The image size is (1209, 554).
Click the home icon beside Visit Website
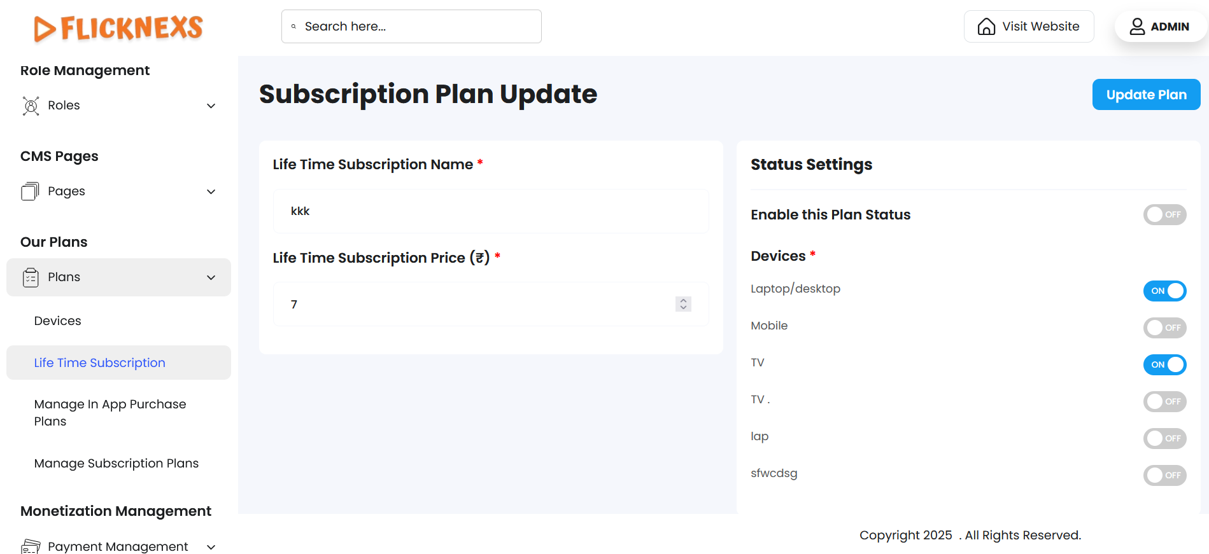pos(986,27)
